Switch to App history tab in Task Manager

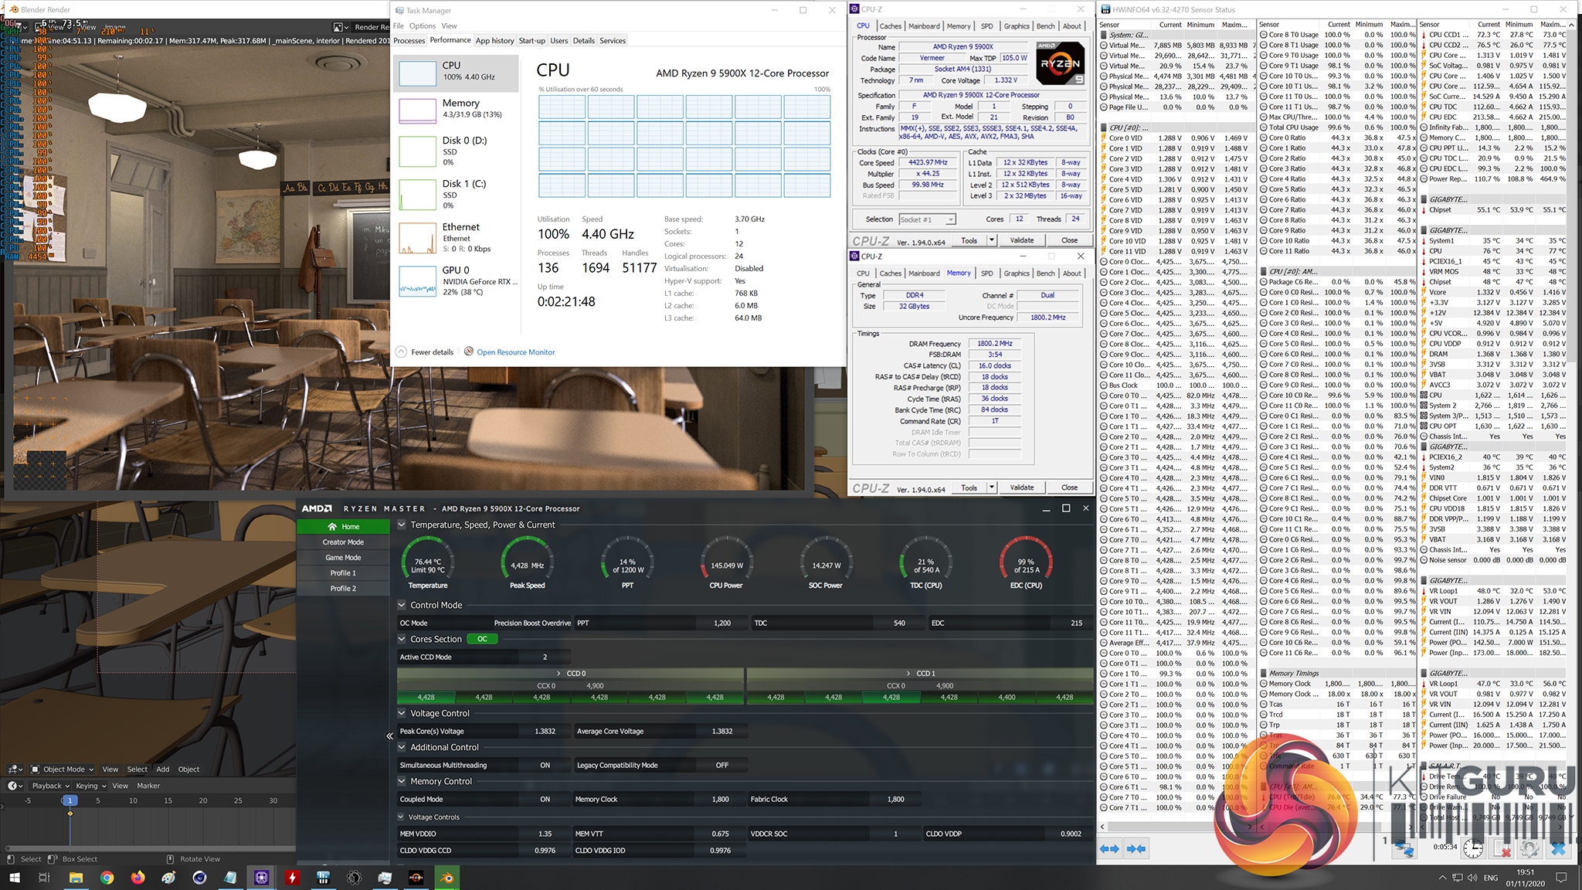pyautogui.click(x=494, y=41)
